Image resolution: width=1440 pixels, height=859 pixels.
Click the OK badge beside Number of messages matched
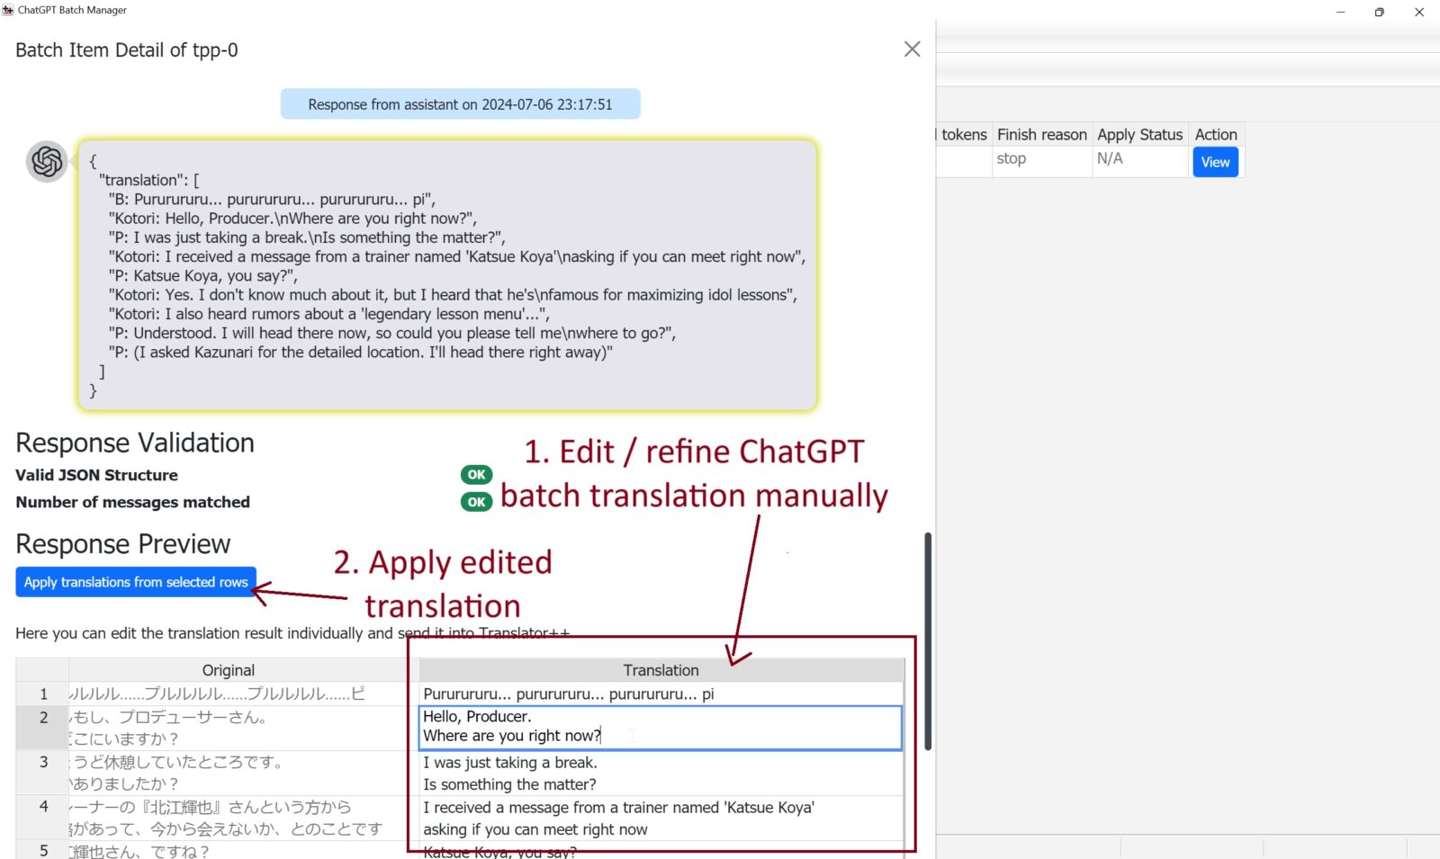476,502
